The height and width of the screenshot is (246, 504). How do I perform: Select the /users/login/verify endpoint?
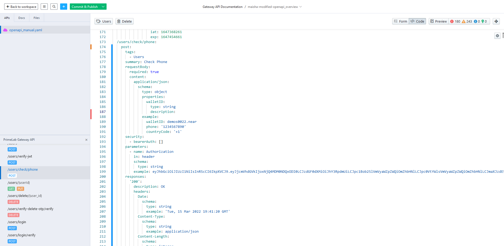coord(22,235)
